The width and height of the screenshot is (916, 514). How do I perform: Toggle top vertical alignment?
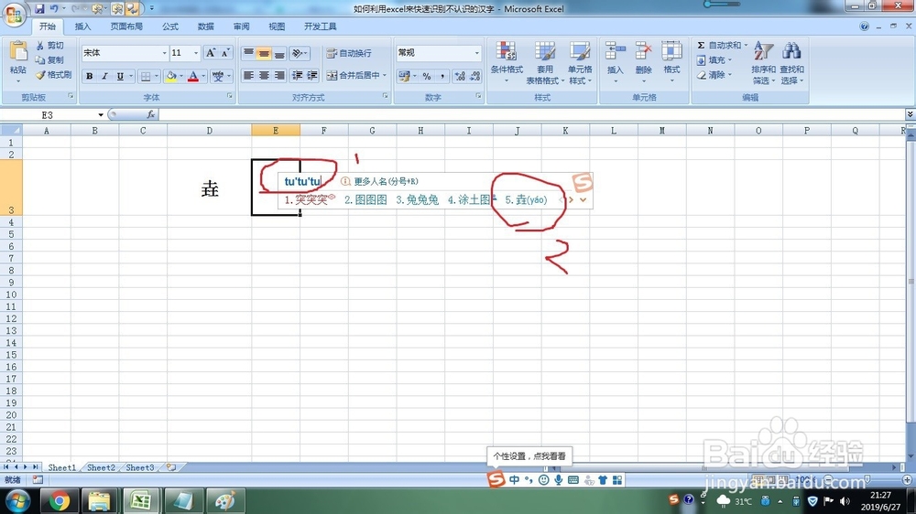[249, 53]
